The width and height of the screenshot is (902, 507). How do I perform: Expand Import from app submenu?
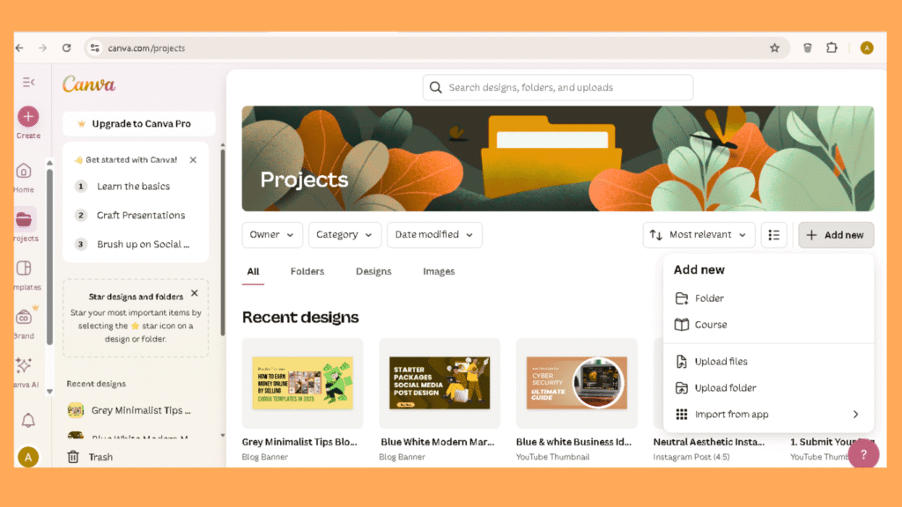point(768,415)
